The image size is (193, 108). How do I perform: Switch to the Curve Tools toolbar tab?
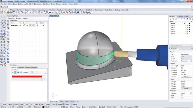69,10
